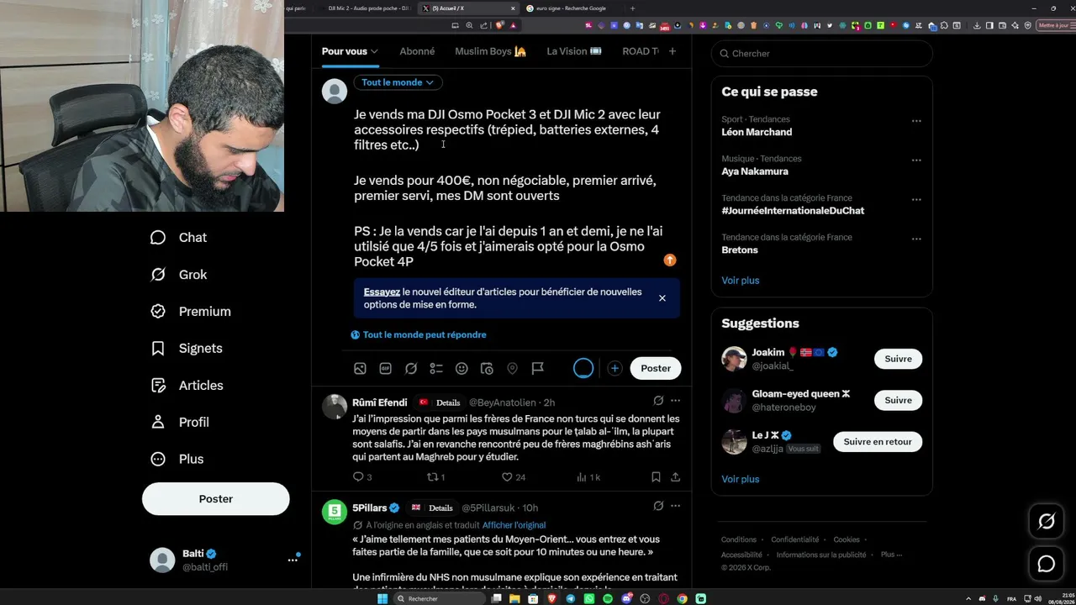Image resolution: width=1076 pixels, height=605 pixels.
Task: Open the floating Grok button
Action: [1047, 522]
